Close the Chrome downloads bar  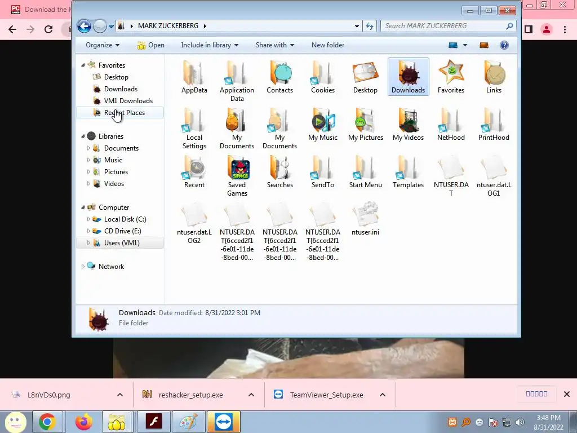[567, 394]
